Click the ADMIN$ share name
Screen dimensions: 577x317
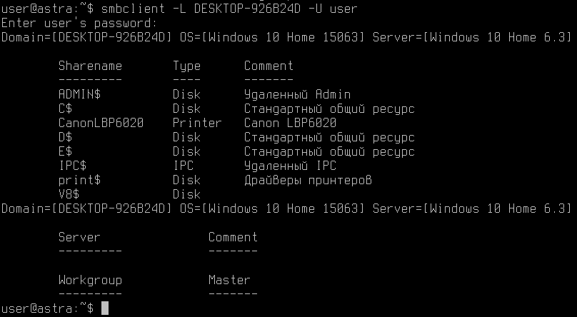point(79,94)
